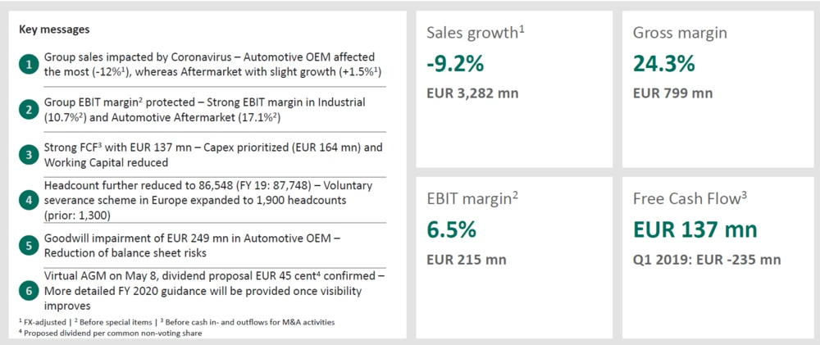Viewport: 820px width, 345px height.
Task: Click the green circle numbered 6
Action: pyautogui.click(x=29, y=290)
